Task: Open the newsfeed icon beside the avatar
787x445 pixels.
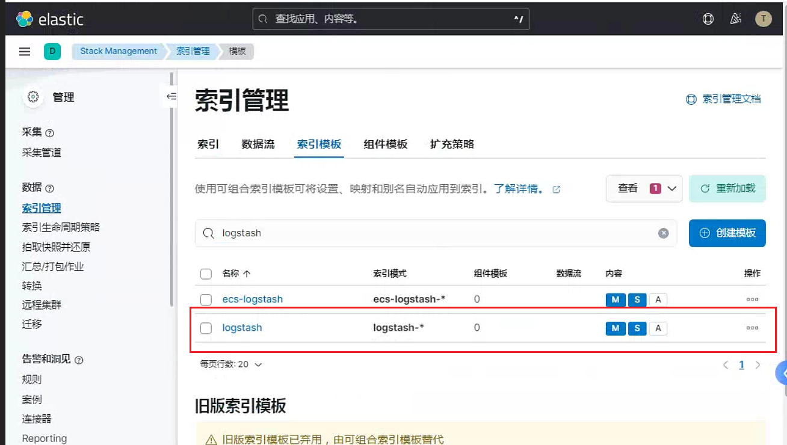Action: coord(736,19)
